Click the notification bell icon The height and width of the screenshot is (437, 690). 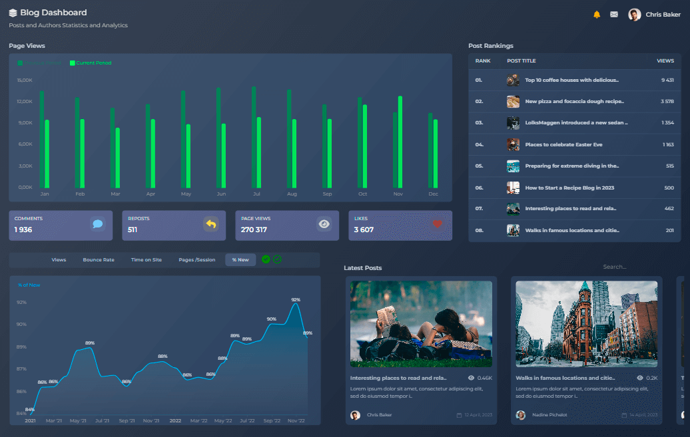(x=598, y=13)
